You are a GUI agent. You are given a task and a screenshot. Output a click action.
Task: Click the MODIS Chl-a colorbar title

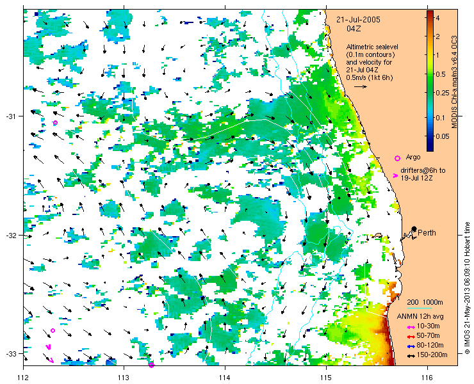[454, 82]
